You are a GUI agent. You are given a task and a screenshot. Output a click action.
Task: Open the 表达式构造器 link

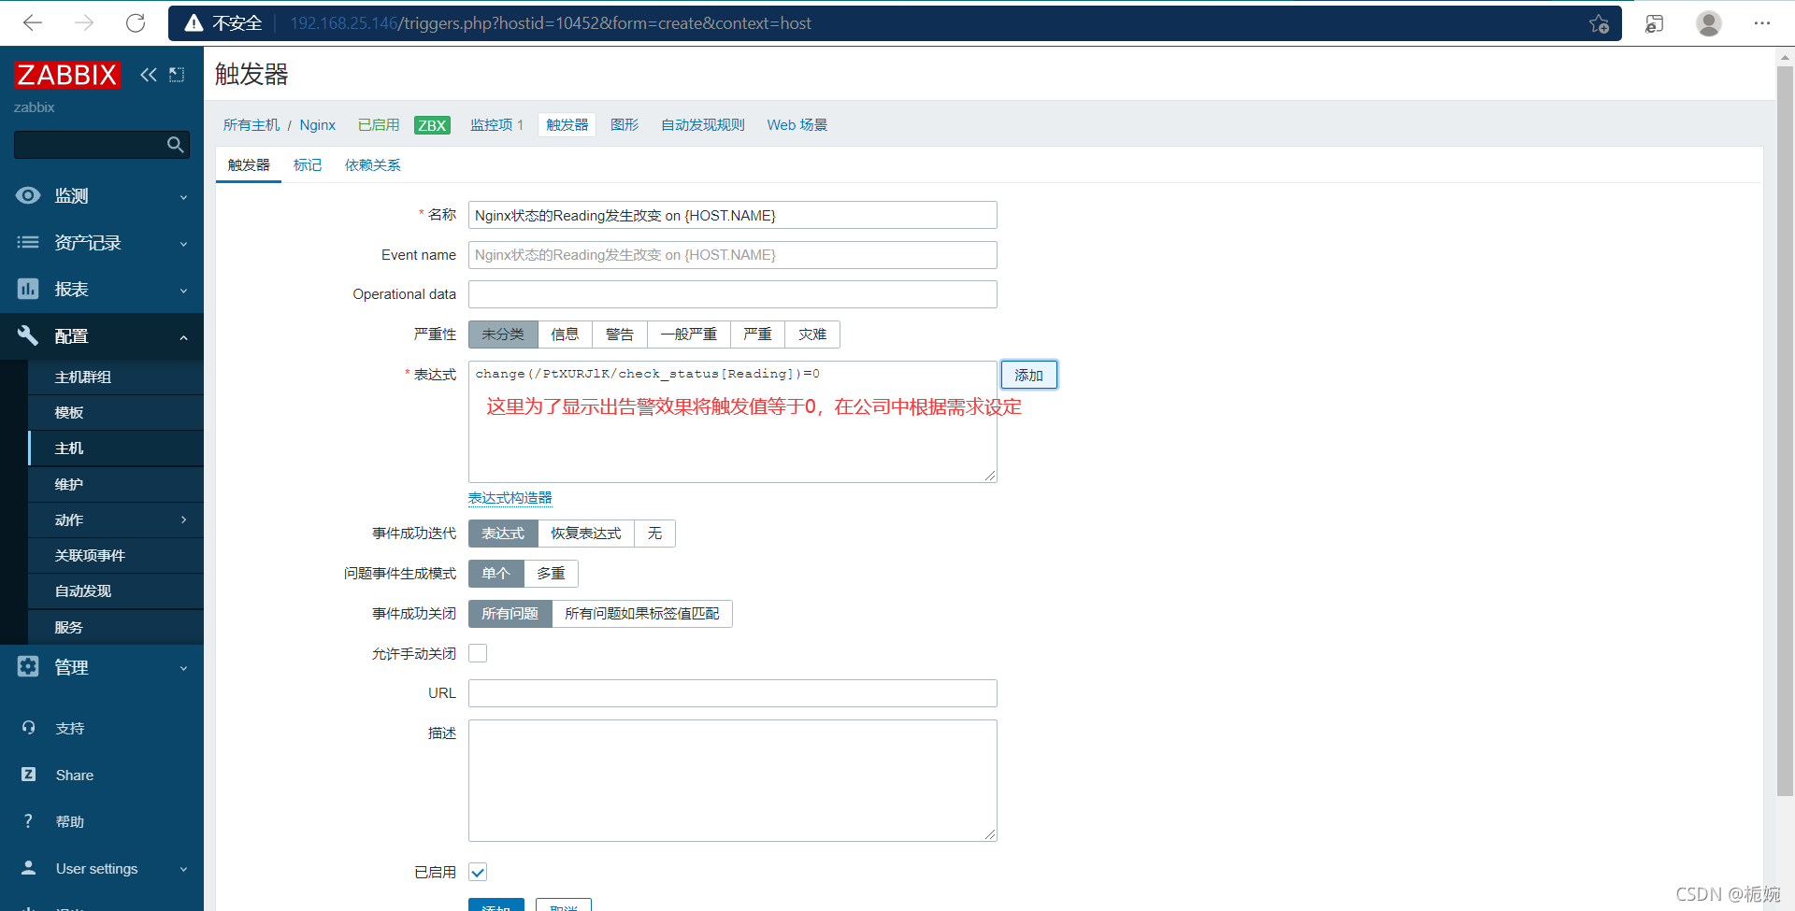(x=510, y=498)
